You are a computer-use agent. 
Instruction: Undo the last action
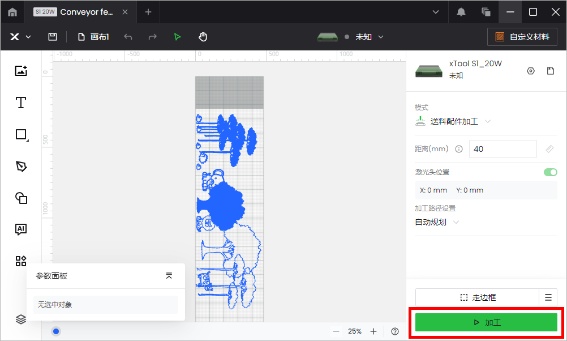point(128,37)
